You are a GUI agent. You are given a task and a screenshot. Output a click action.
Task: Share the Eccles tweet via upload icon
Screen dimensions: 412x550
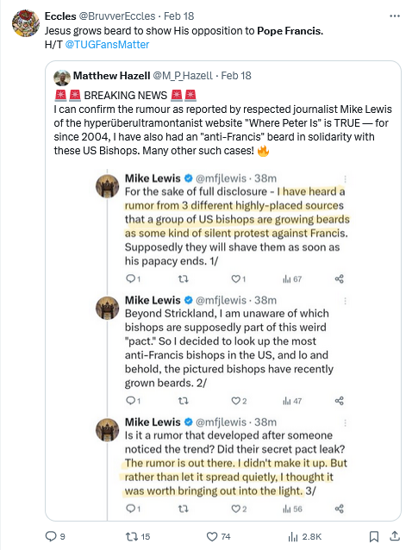point(395,536)
